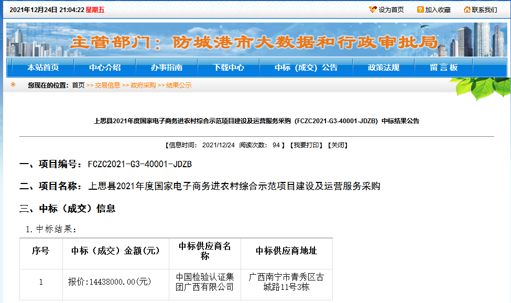Open 结果公示 breadcrumb link

[x=179, y=85]
